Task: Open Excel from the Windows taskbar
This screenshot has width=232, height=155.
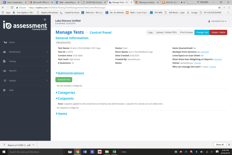Action: point(114,152)
